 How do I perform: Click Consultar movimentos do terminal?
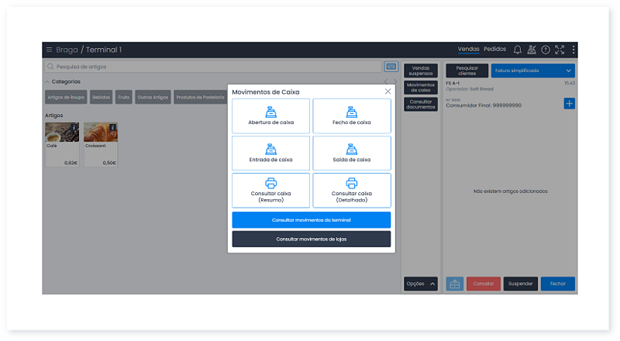pos(311,220)
